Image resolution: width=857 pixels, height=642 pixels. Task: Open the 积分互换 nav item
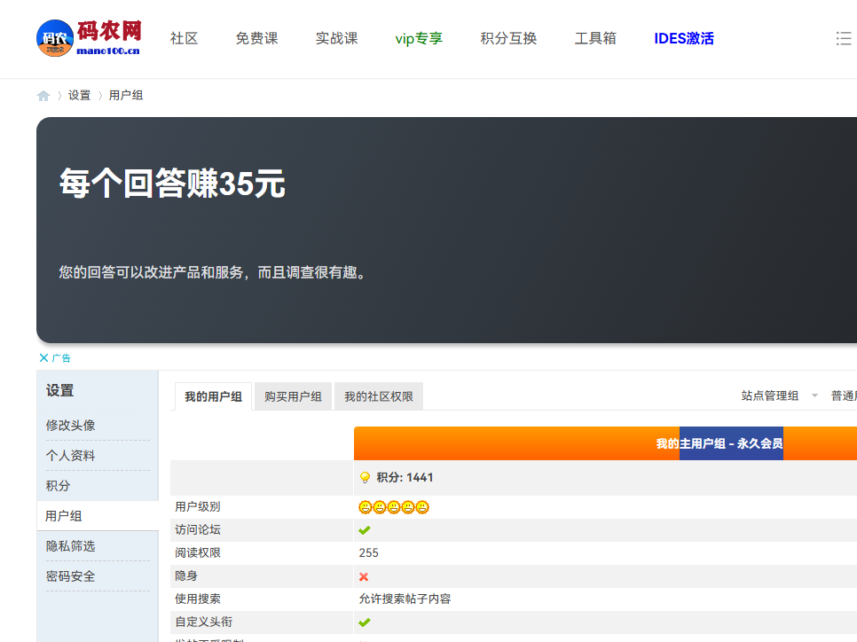click(x=508, y=38)
